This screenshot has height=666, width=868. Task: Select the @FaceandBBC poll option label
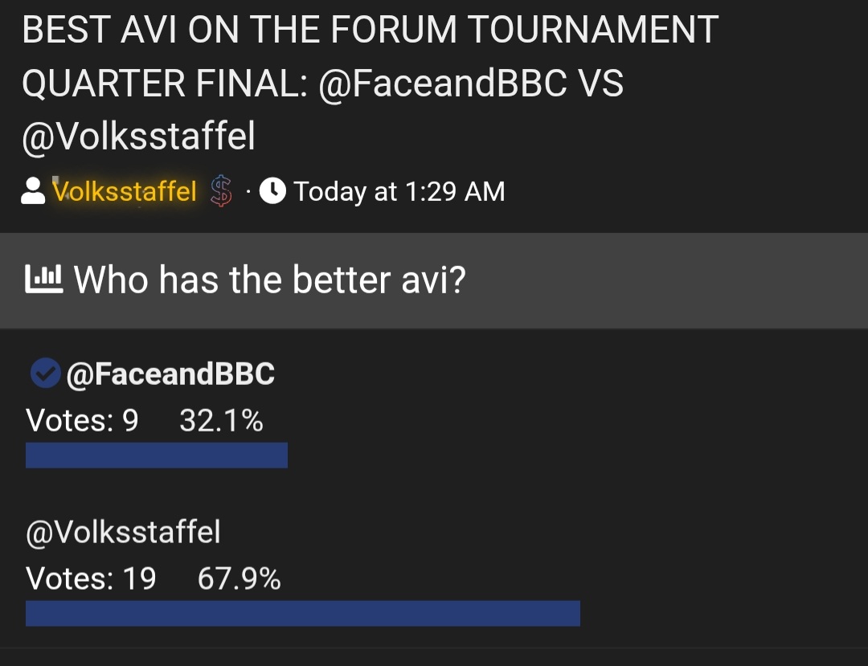click(x=170, y=374)
